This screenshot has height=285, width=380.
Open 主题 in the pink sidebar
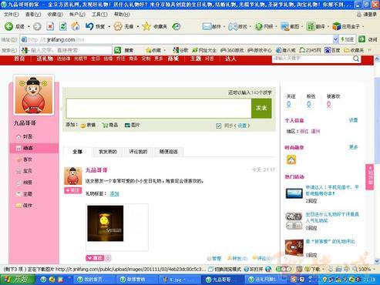[x=28, y=194]
